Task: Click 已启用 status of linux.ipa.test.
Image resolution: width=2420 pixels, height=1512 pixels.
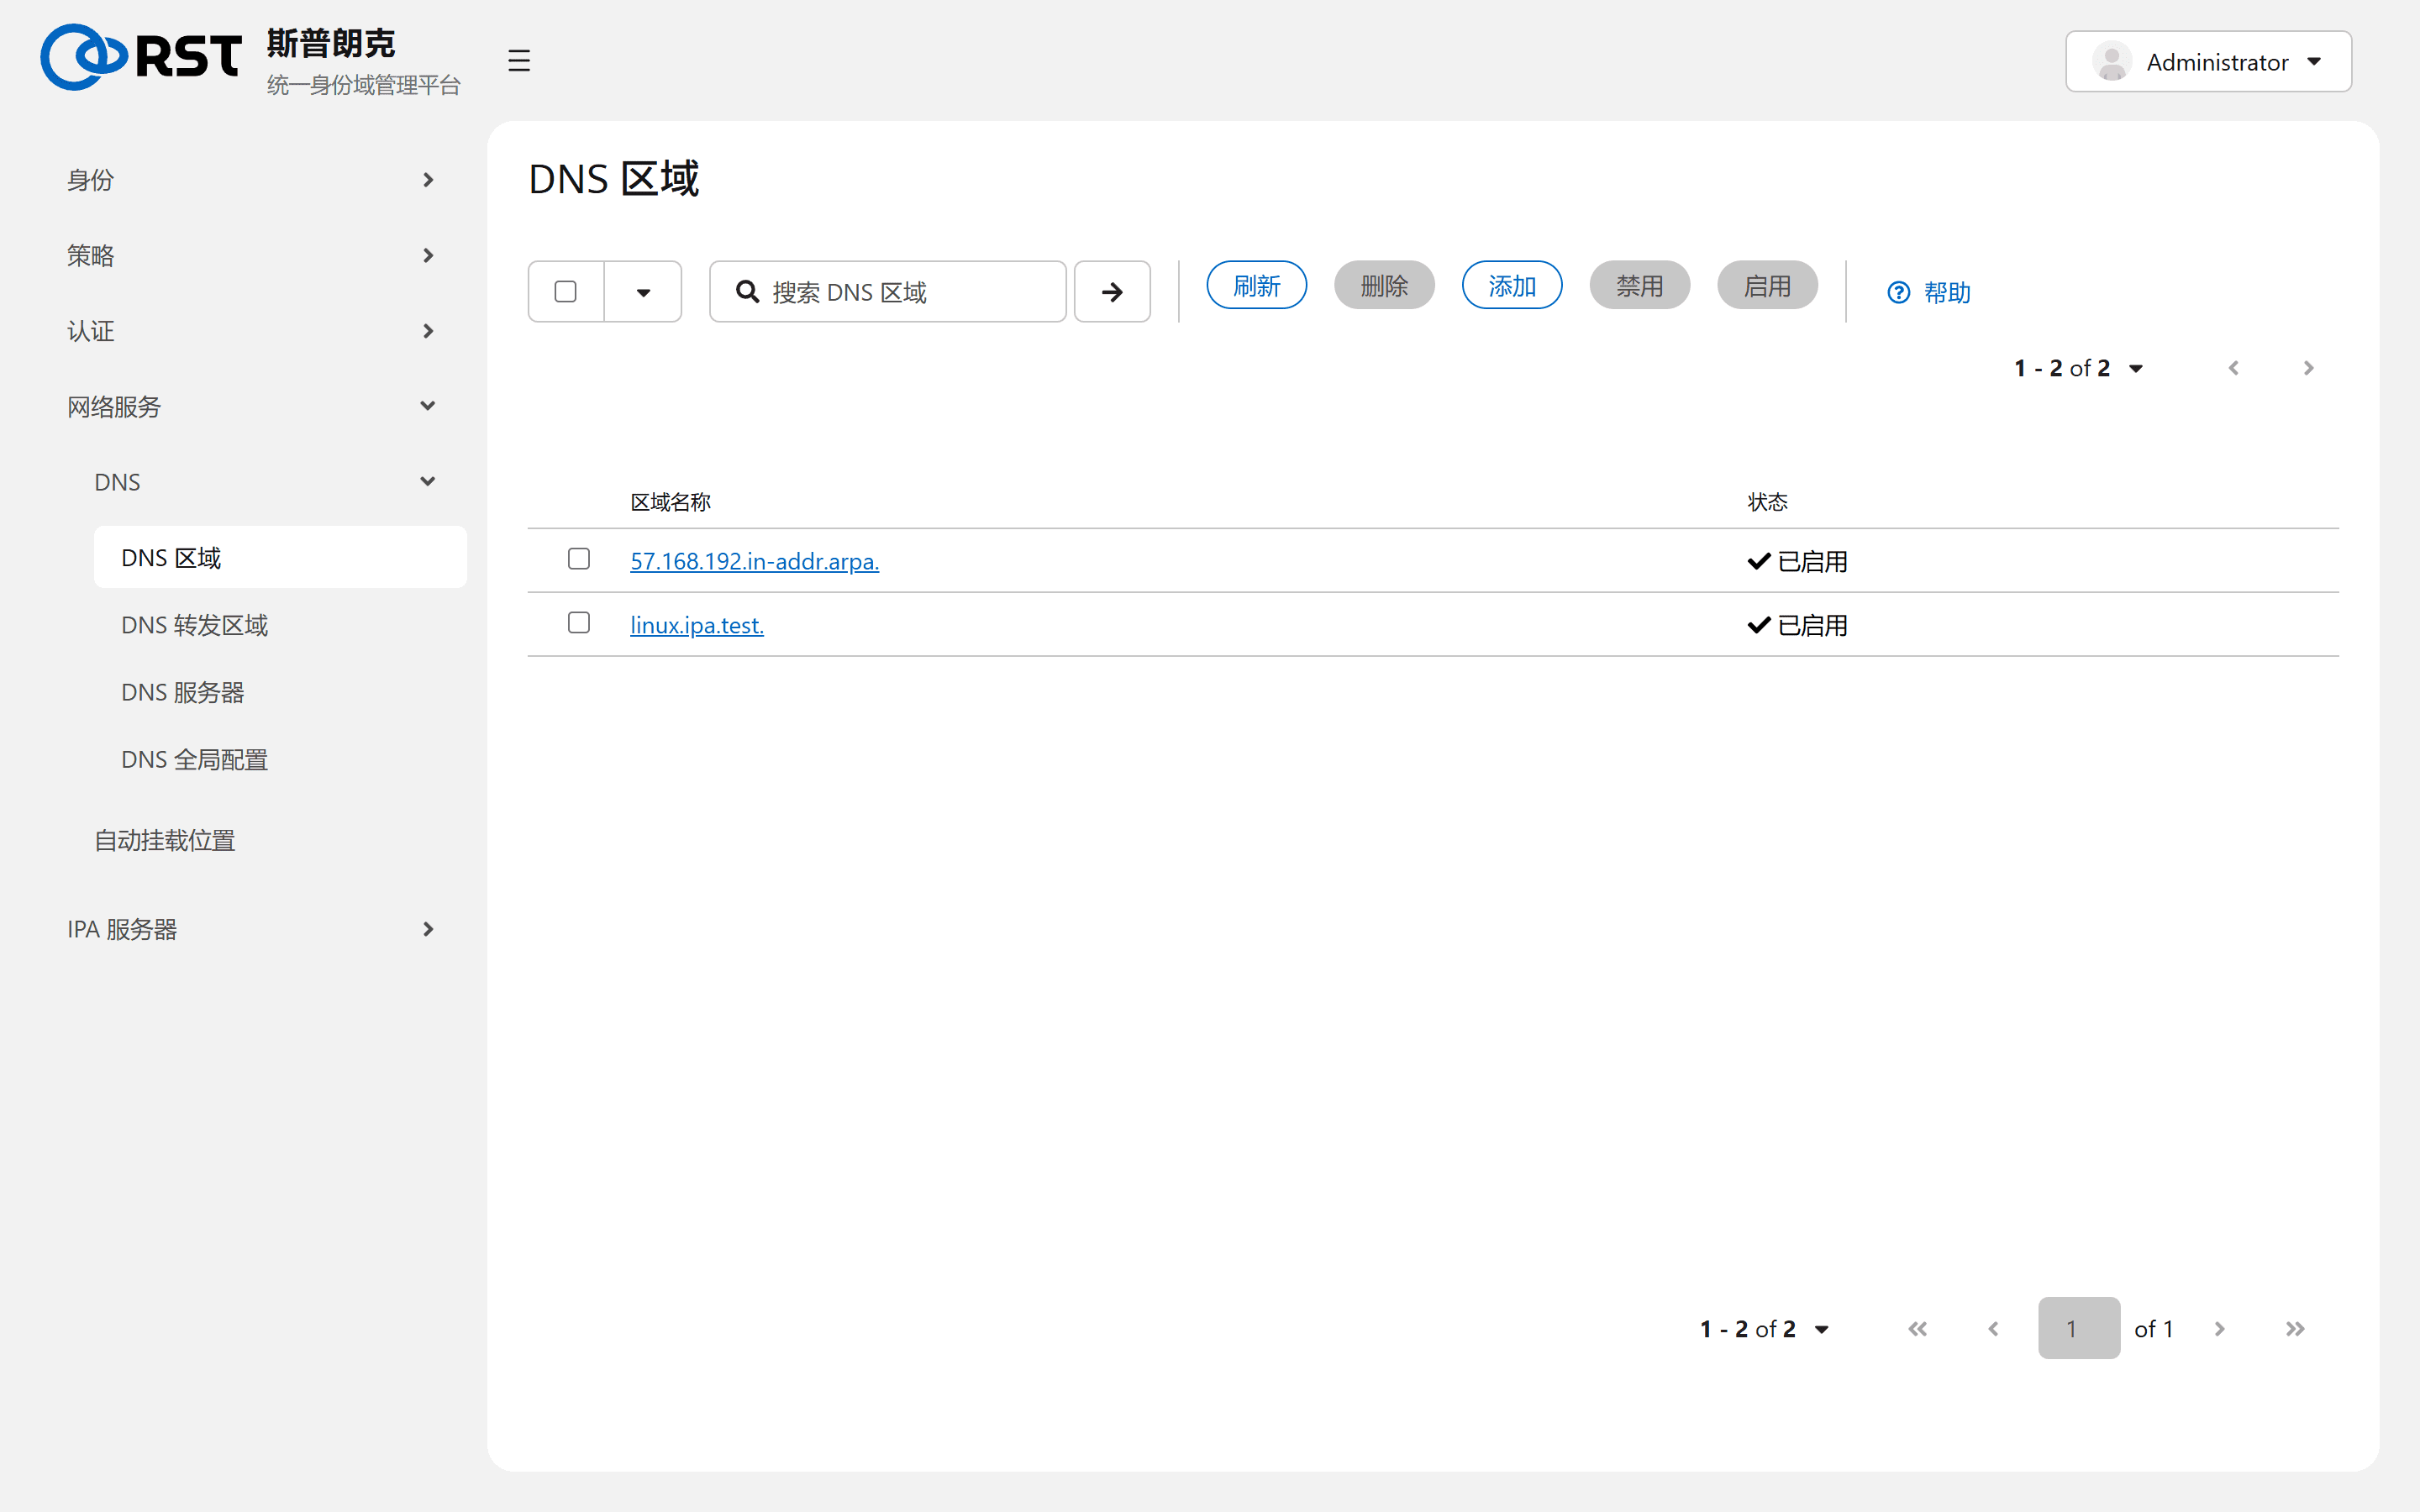Action: coord(1797,625)
